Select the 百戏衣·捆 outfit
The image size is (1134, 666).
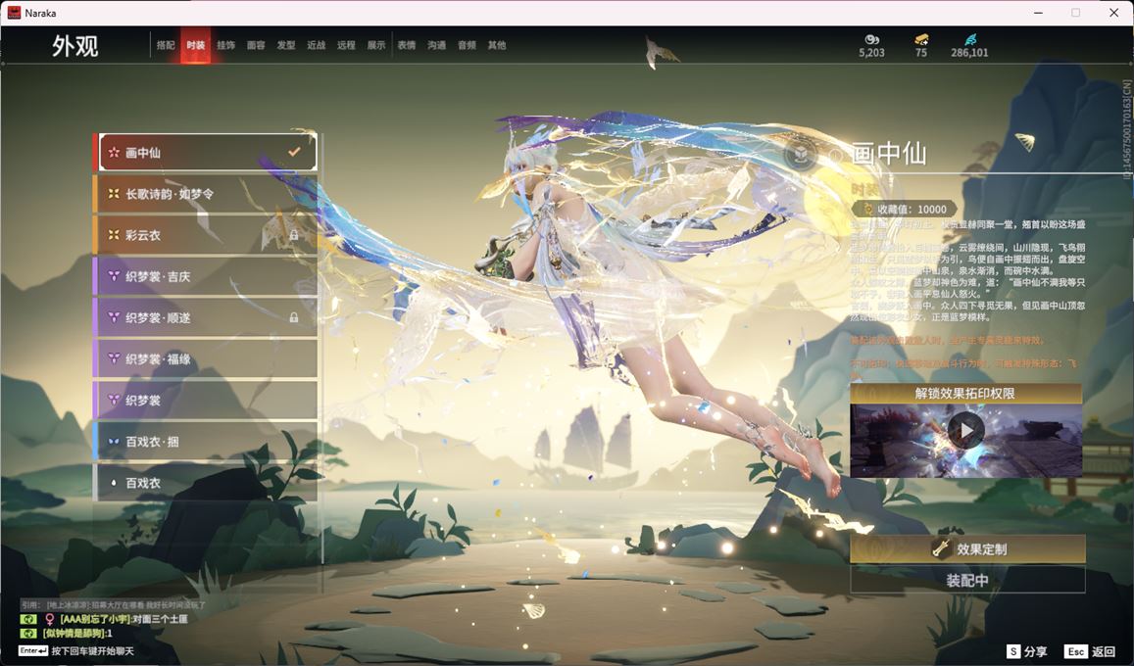click(x=206, y=441)
